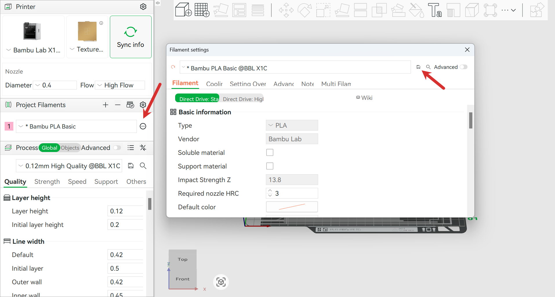Click the plate type info icon
Image resolution: width=555 pixels, height=297 pixels.
point(101,23)
